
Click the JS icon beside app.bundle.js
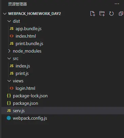click(12, 28)
